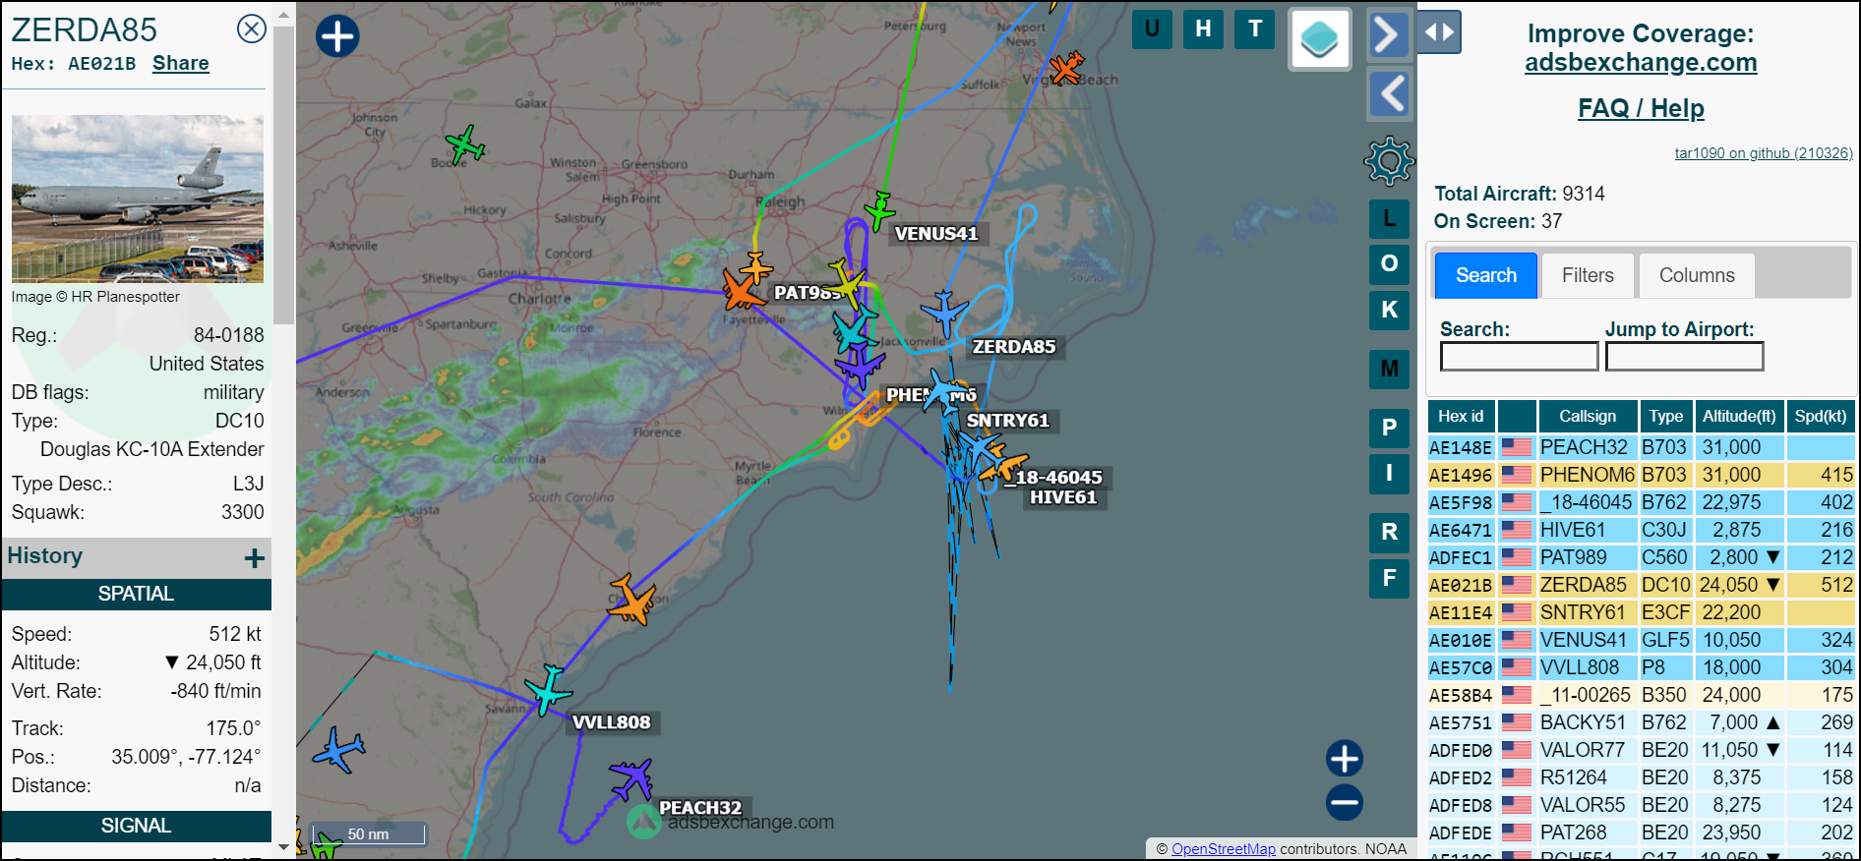Focus the Search input field
Viewport: 1861px width, 861px height.
1519,356
